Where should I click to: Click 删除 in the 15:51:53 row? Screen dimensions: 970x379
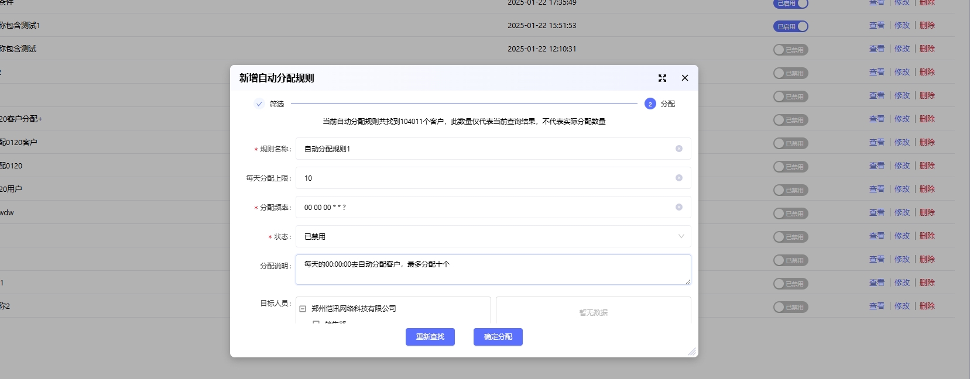[927, 26]
